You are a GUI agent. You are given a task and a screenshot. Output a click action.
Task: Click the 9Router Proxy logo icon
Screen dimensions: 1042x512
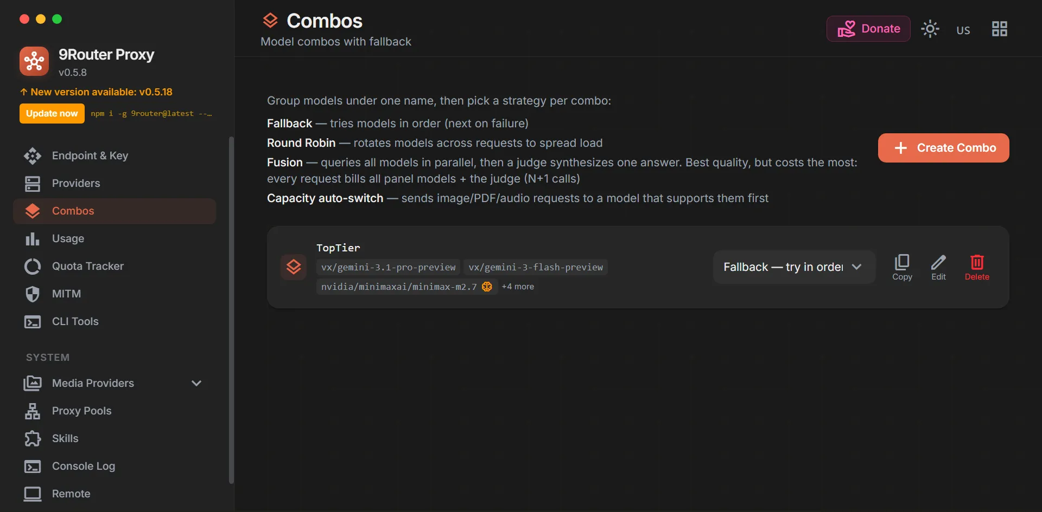(x=34, y=61)
